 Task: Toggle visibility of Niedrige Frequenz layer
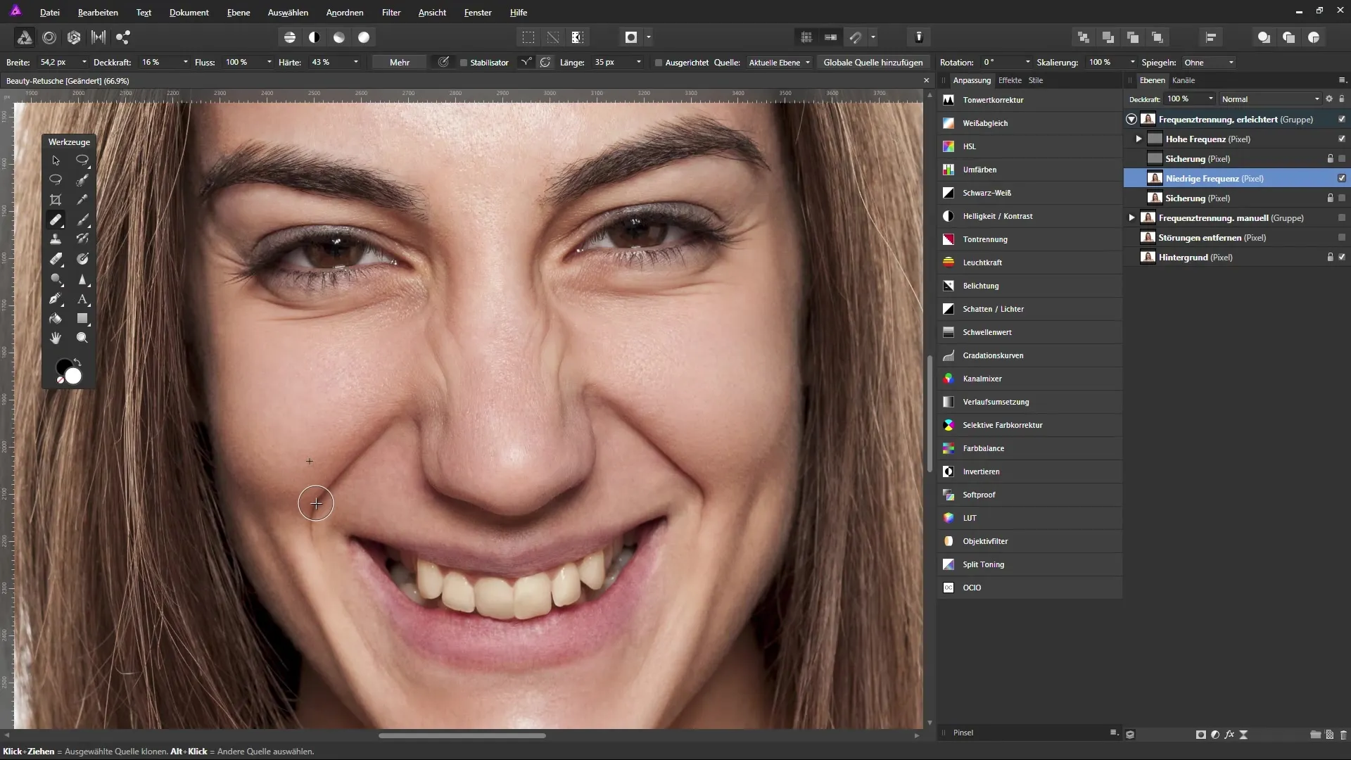coord(1342,179)
